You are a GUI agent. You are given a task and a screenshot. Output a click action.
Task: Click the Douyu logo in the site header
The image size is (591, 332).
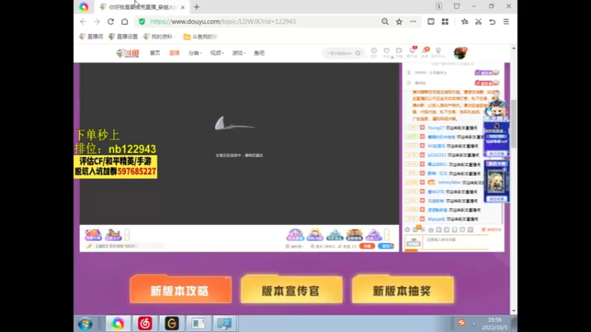click(x=127, y=53)
